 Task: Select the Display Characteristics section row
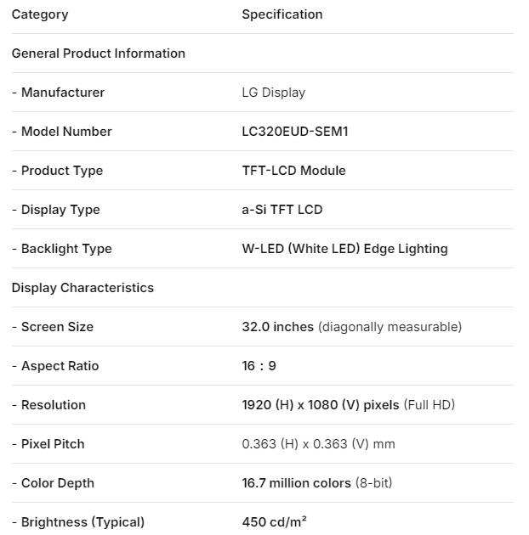pyautogui.click(x=82, y=288)
